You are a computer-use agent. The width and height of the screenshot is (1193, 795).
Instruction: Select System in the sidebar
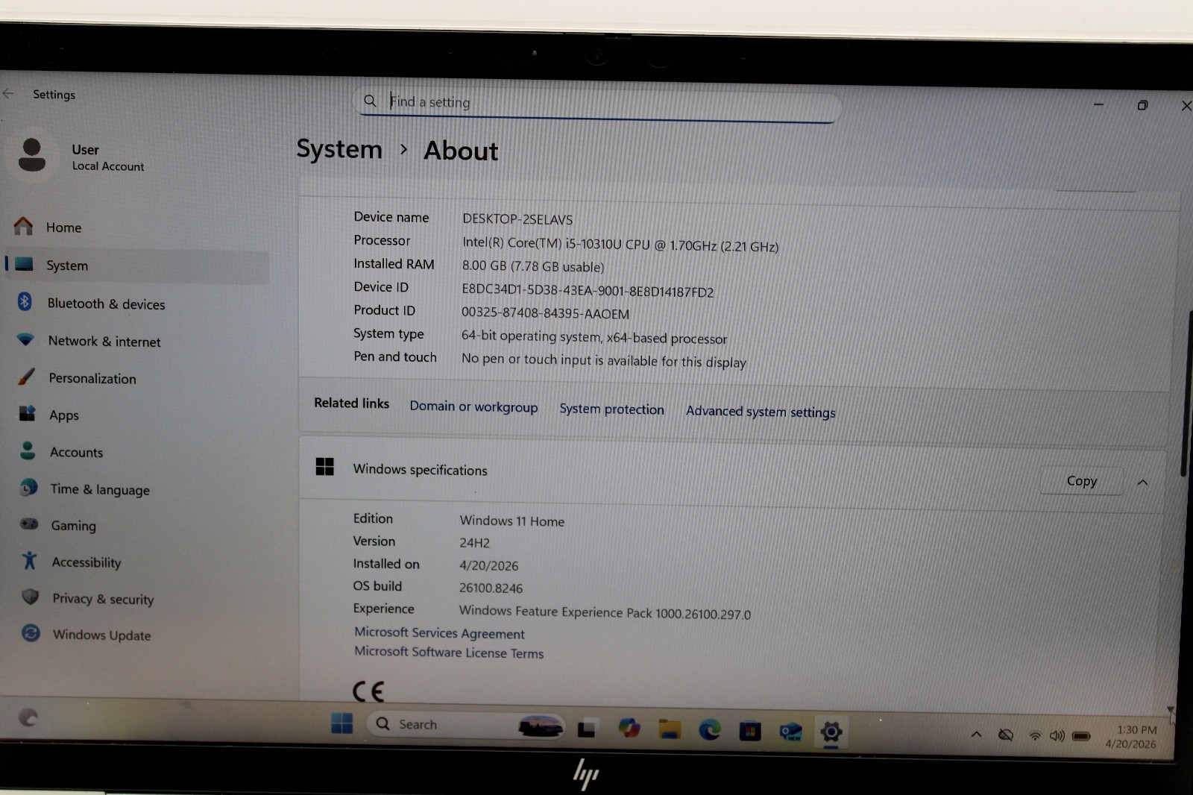tap(137, 265)
